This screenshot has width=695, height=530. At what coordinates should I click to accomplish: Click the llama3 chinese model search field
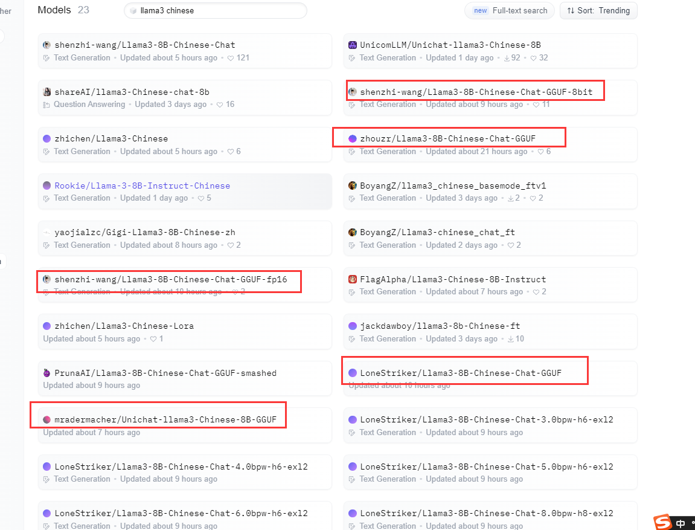[216, 11]
